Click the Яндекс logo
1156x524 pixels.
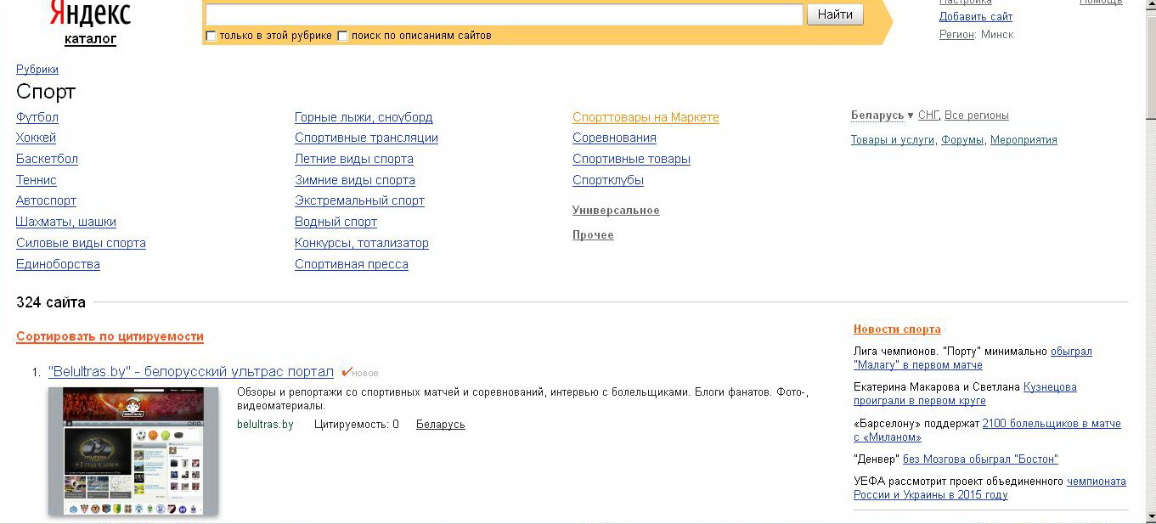(x=90, y=14)
